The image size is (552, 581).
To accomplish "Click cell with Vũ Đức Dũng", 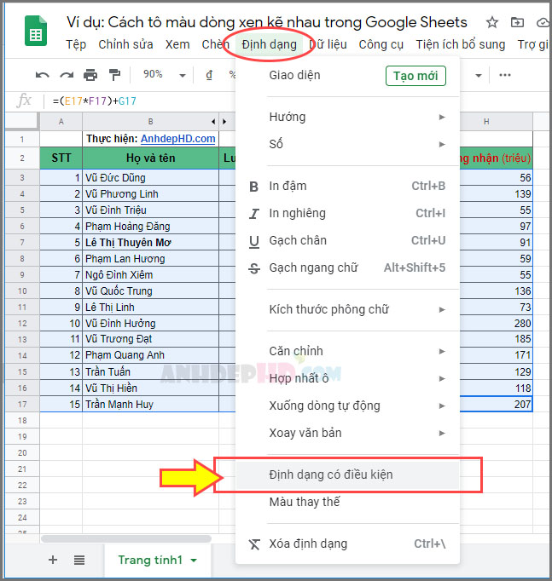I will pyautogui.click(x=150, y=177).
